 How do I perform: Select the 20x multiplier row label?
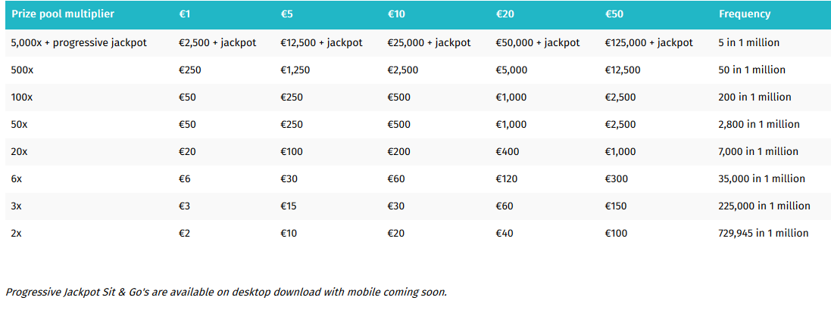19,151
